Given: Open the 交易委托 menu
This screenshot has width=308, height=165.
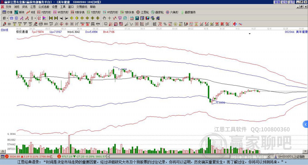Looking at the screenshot, I should pos(82,7).
